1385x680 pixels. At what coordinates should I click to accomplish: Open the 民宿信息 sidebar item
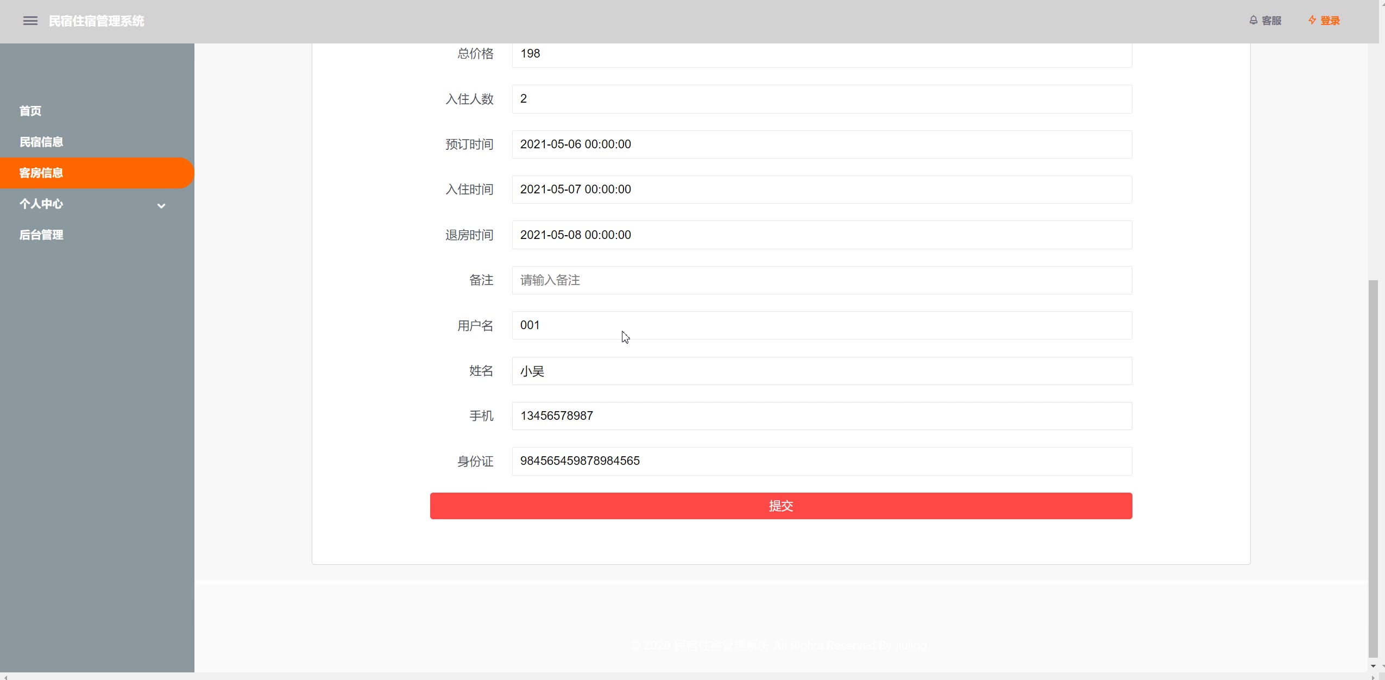(x=41, y=142)
